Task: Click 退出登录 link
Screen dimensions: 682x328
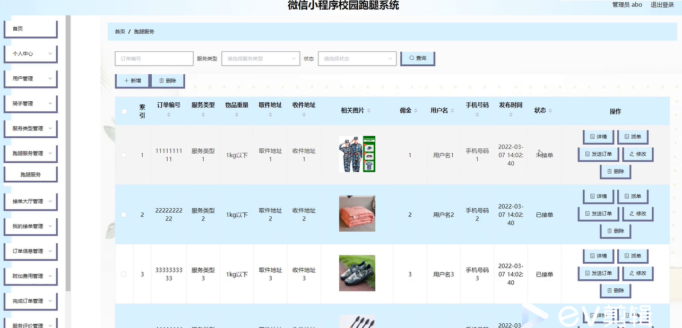Action: 662,5
